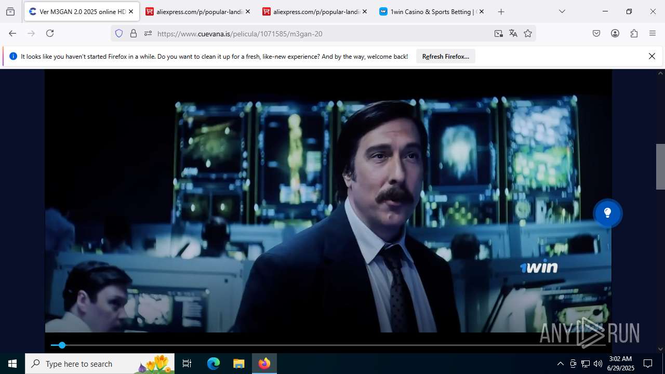This screenshot has height=374, width=665.
Task: Close the 1win Casino tab
Action: (482, 11)
